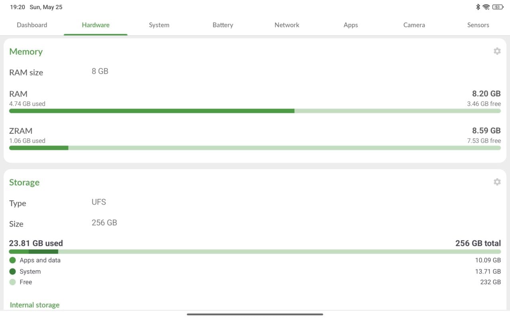This screenshot has width=510, height=318.
Task: Open the Apps tab
Action: [351, 25]
